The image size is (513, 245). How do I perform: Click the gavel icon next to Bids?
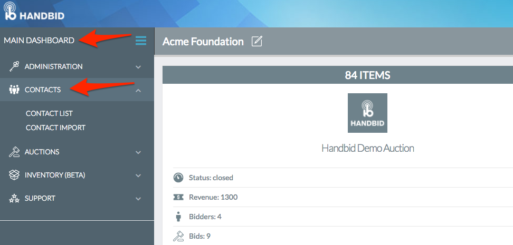pyautogui.click(x=178, y=236)
